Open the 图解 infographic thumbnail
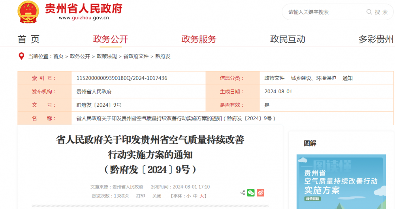 [341, 181]
